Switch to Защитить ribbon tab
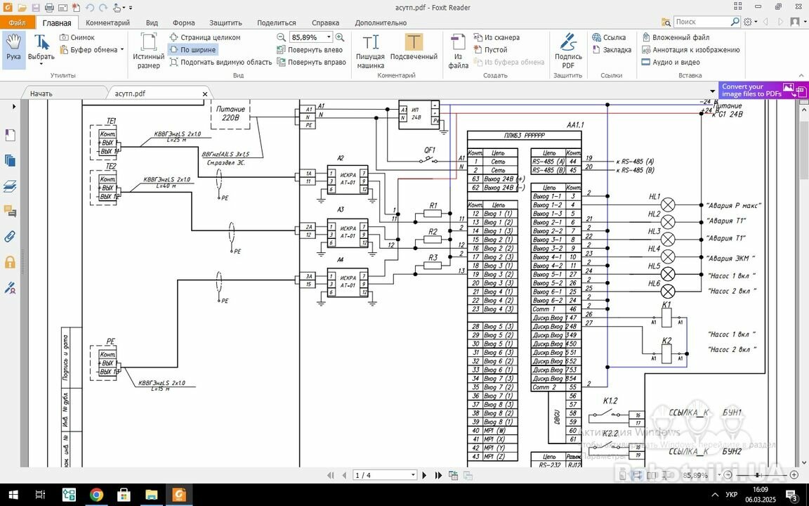 225,22
